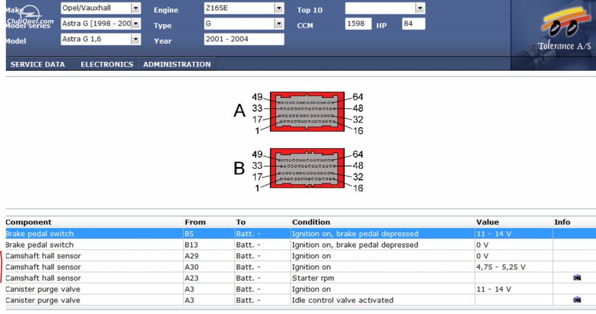The height and width of the screenshot is (314, 596).
Task: Open the SERVICE DATA menu
Action: [38, 64]
